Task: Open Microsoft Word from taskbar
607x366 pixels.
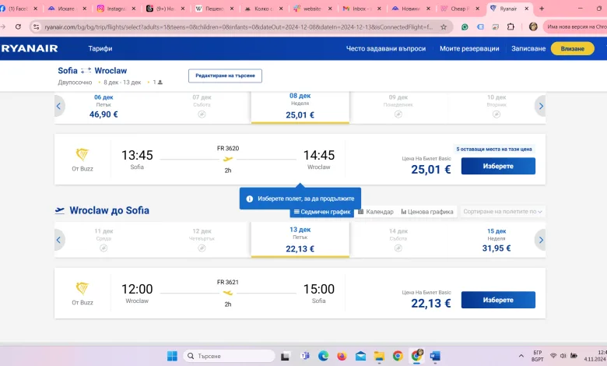Action: pyautogui.click(x=435, y=356)
